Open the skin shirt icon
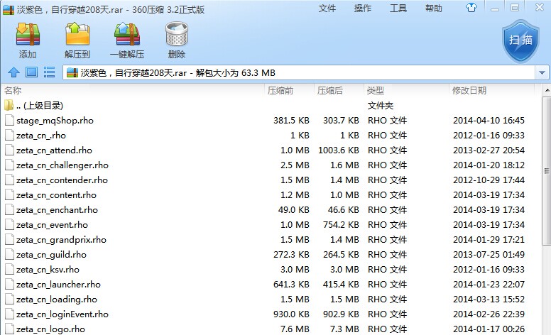The width and height of the screenshot is (551, 335). (x=471, y=8)
